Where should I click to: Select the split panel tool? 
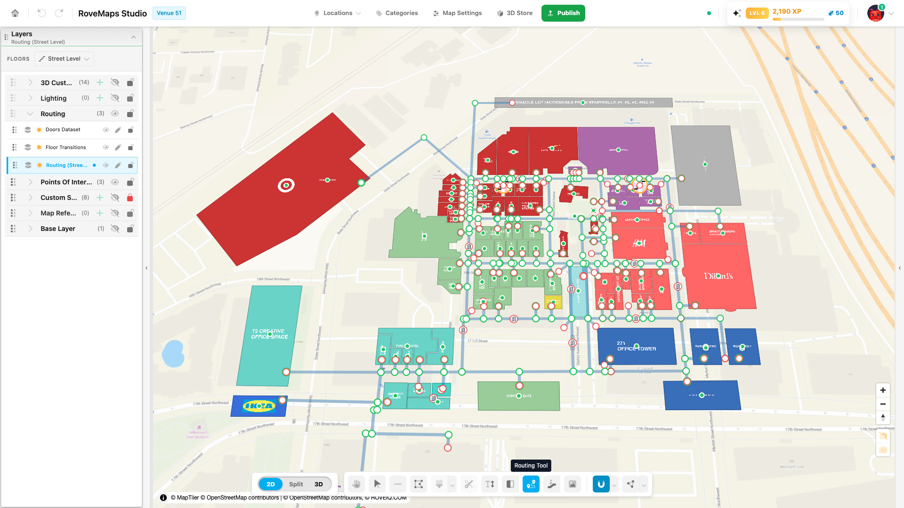pyautogui.click(x=510, y=484)
